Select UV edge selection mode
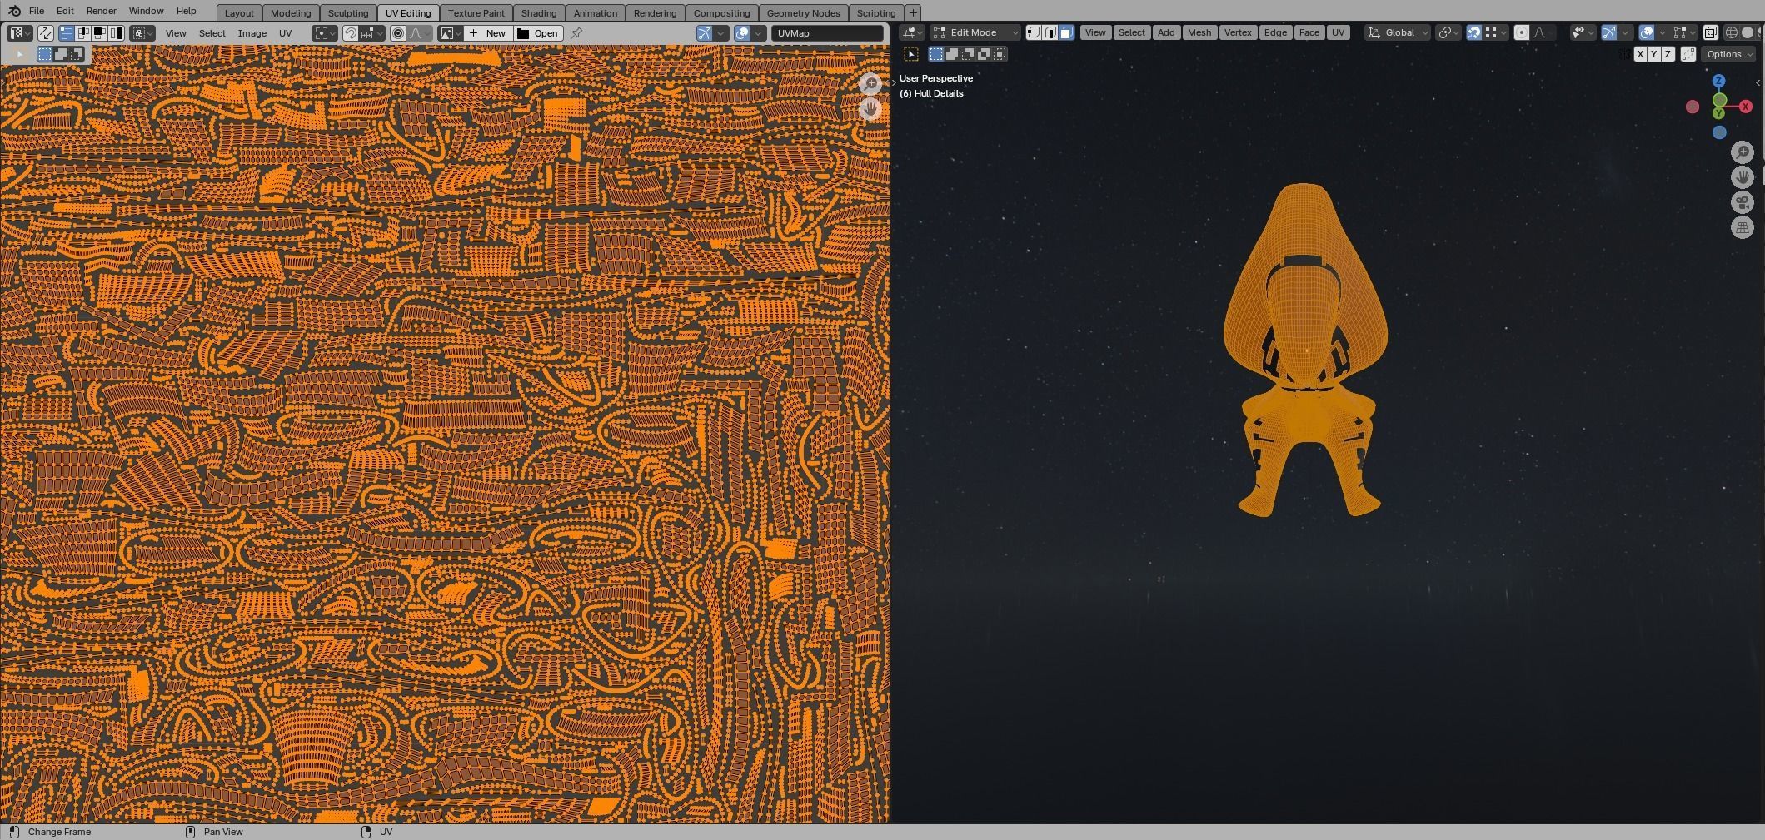 coord(83,33)
